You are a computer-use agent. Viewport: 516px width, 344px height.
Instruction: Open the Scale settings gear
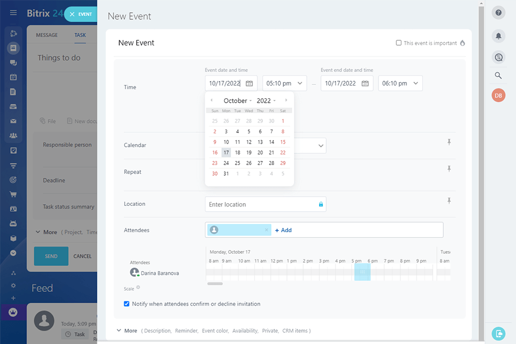(138, 287)
